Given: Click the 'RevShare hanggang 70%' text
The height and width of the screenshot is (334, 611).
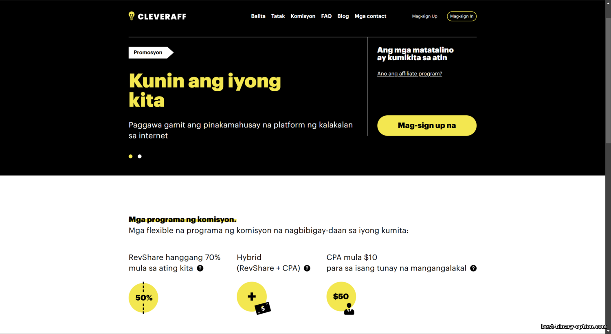Looking at the screenshot, I should (x=174, y=257).
